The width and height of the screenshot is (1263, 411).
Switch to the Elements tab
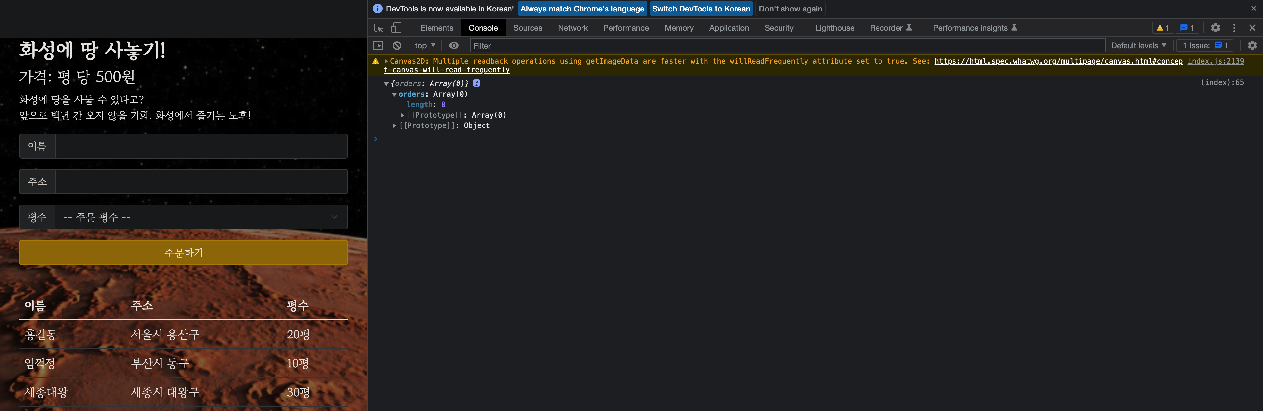pos(437,28)
